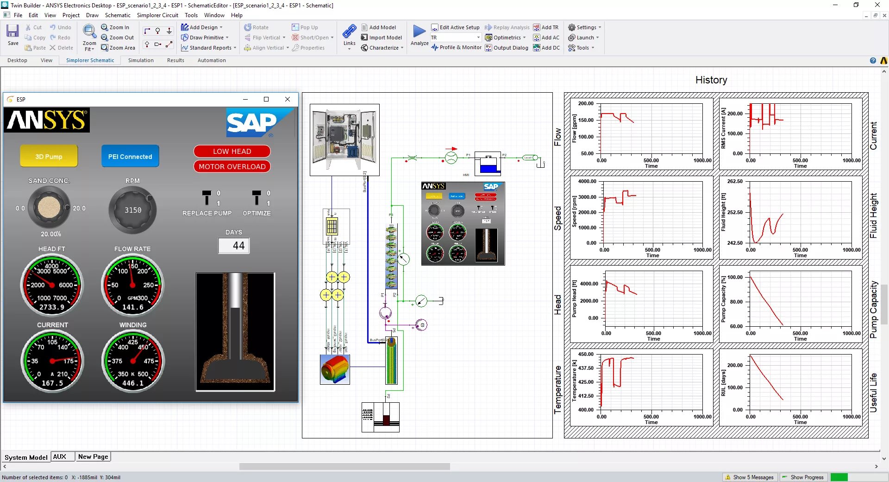889x482 pixels.
Task: Adjust the SAND CONC. knob
Action: [49, 208]
